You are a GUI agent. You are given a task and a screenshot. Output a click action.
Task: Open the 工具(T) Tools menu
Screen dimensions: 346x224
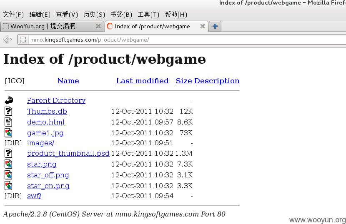148,15
